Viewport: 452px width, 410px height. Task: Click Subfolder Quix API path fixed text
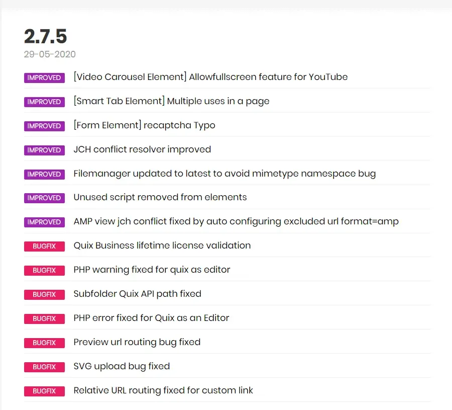[x=137, y=294]
